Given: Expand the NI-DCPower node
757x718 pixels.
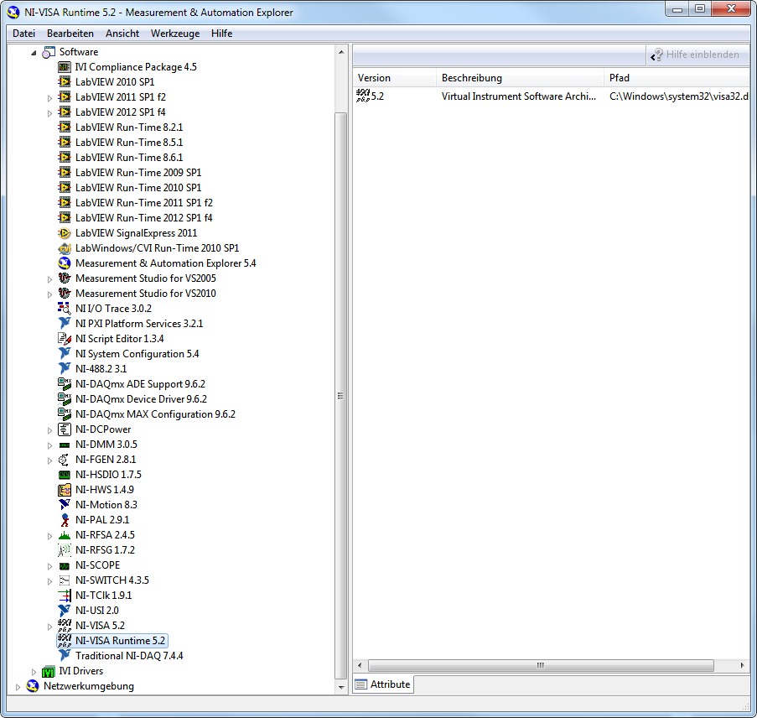Looking at the screenshot, I should [49, 430].
